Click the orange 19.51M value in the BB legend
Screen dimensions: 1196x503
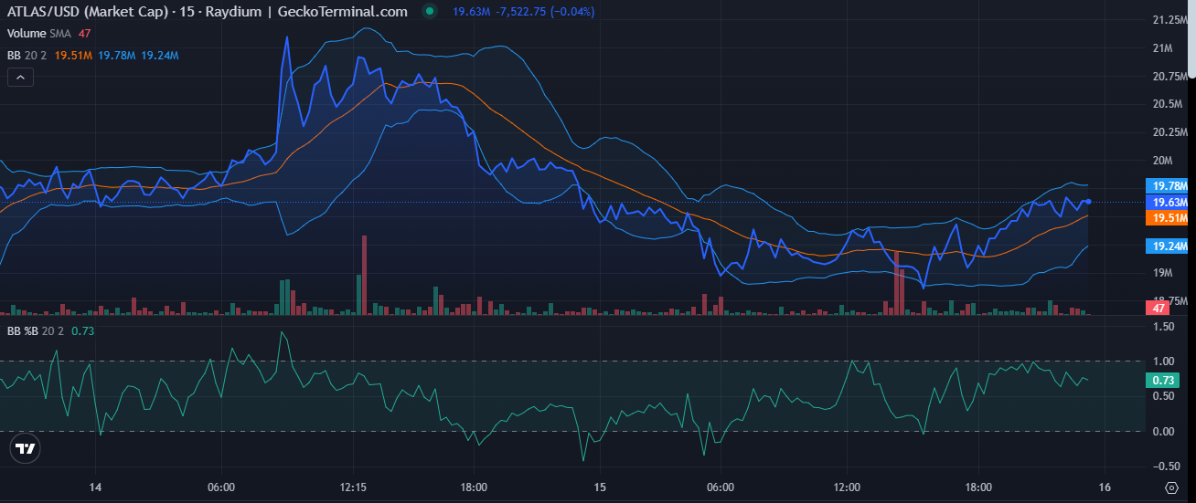point(73,56)
